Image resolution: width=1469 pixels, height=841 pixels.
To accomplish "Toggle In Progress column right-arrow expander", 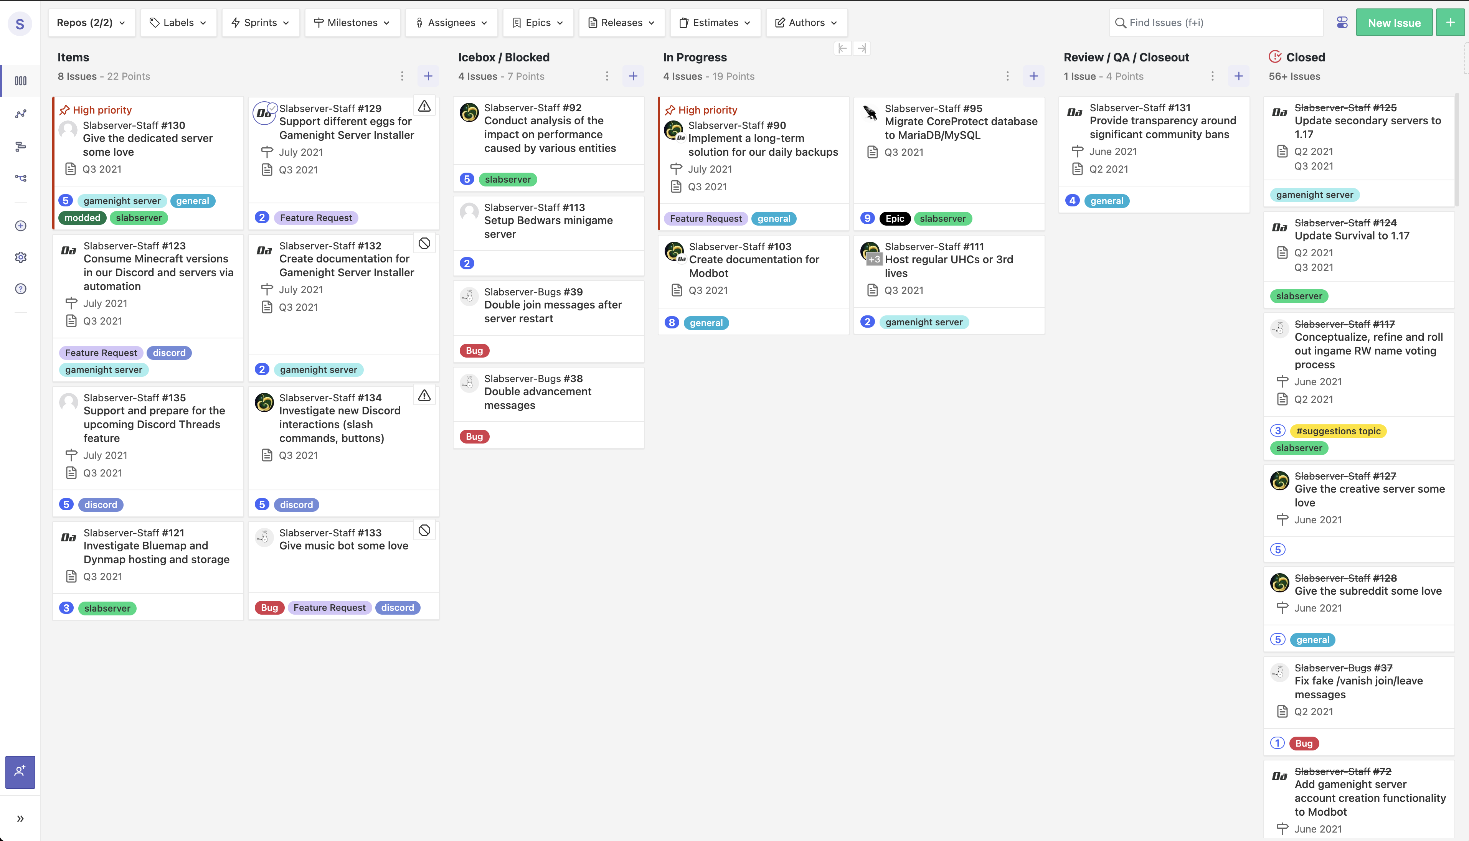I will (x=862, y=48).
